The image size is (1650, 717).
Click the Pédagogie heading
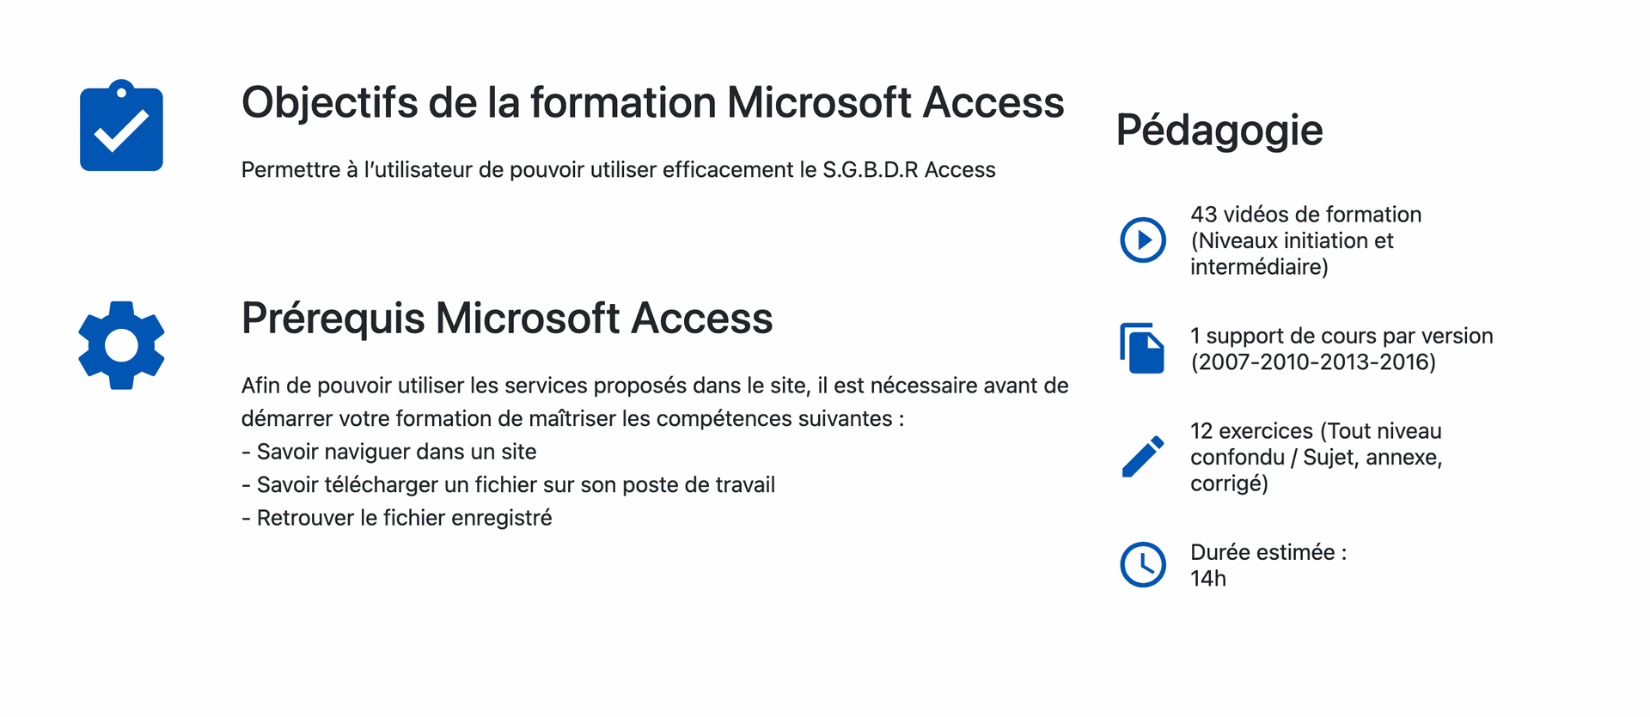[1219, 131]
